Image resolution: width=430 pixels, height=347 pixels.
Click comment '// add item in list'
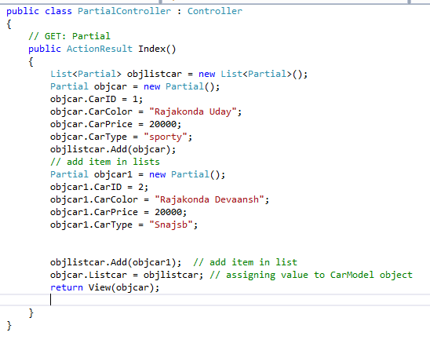pyautogui.click(x=245, y=262)
